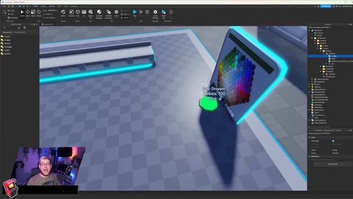Screen dimensions: 353x199
Task: Click the green buy button pad
Action: (x=208, y=104)
